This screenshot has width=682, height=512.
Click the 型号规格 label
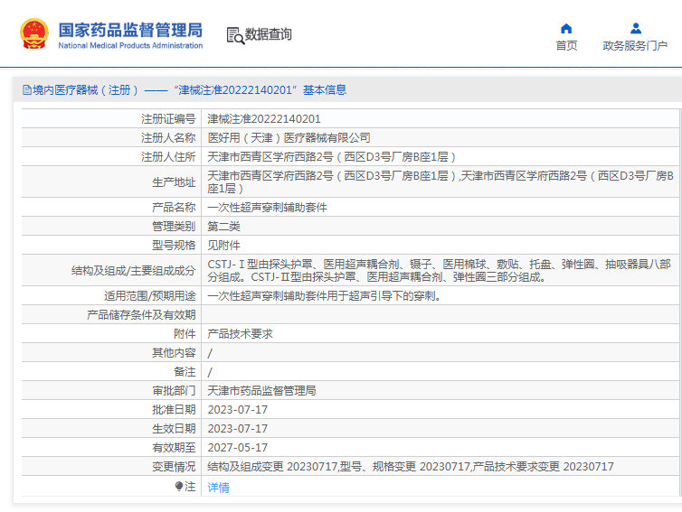click(x=174, y=246)
